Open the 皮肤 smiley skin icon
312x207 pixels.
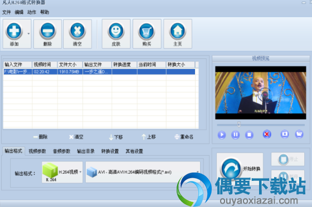[x=116, y=31]
